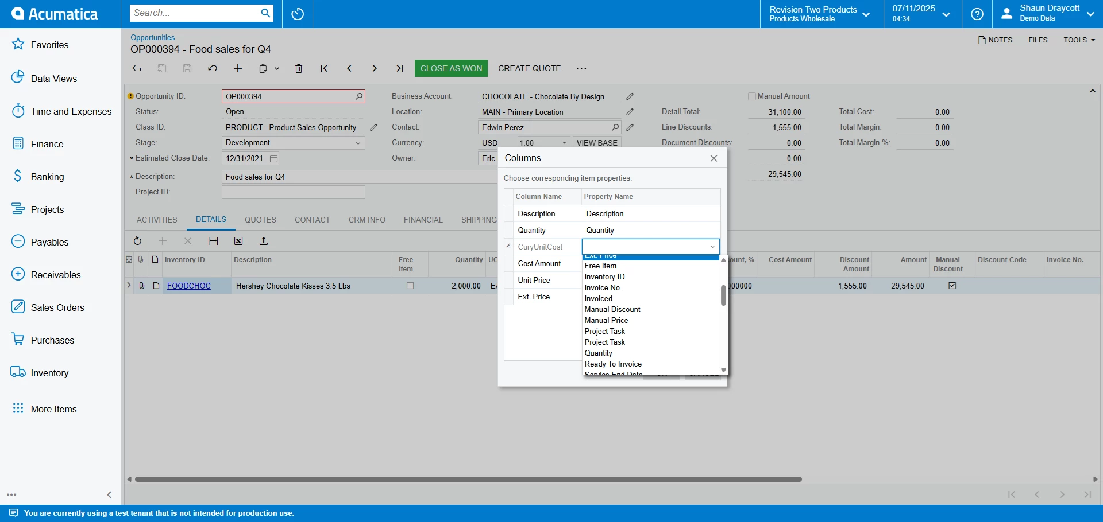The image size is (1103, 522).
Task: Open the Estimated Close Date calendar
Action: tap(273, 158)
